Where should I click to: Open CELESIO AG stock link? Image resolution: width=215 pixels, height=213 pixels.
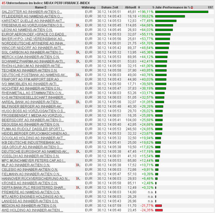[x=30, y=170]
